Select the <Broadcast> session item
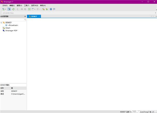The height and width of the screenshot is (113, 157). [13, 25]
